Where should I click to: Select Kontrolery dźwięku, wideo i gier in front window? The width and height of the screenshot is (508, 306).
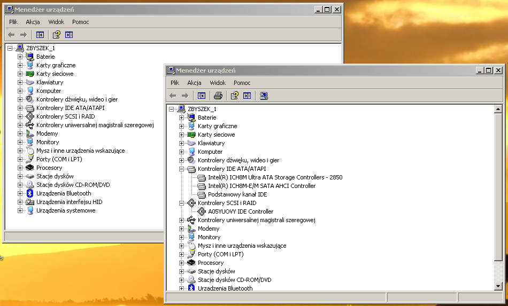click(238, 160)
